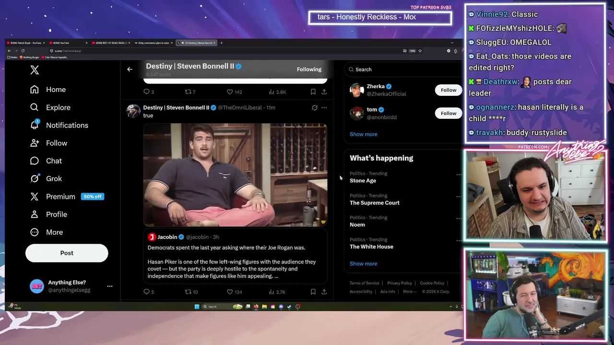The height and width of the screenshot is (345, 614).
Task: Reload the page in browser toolbar
Action: coord(23,51)
